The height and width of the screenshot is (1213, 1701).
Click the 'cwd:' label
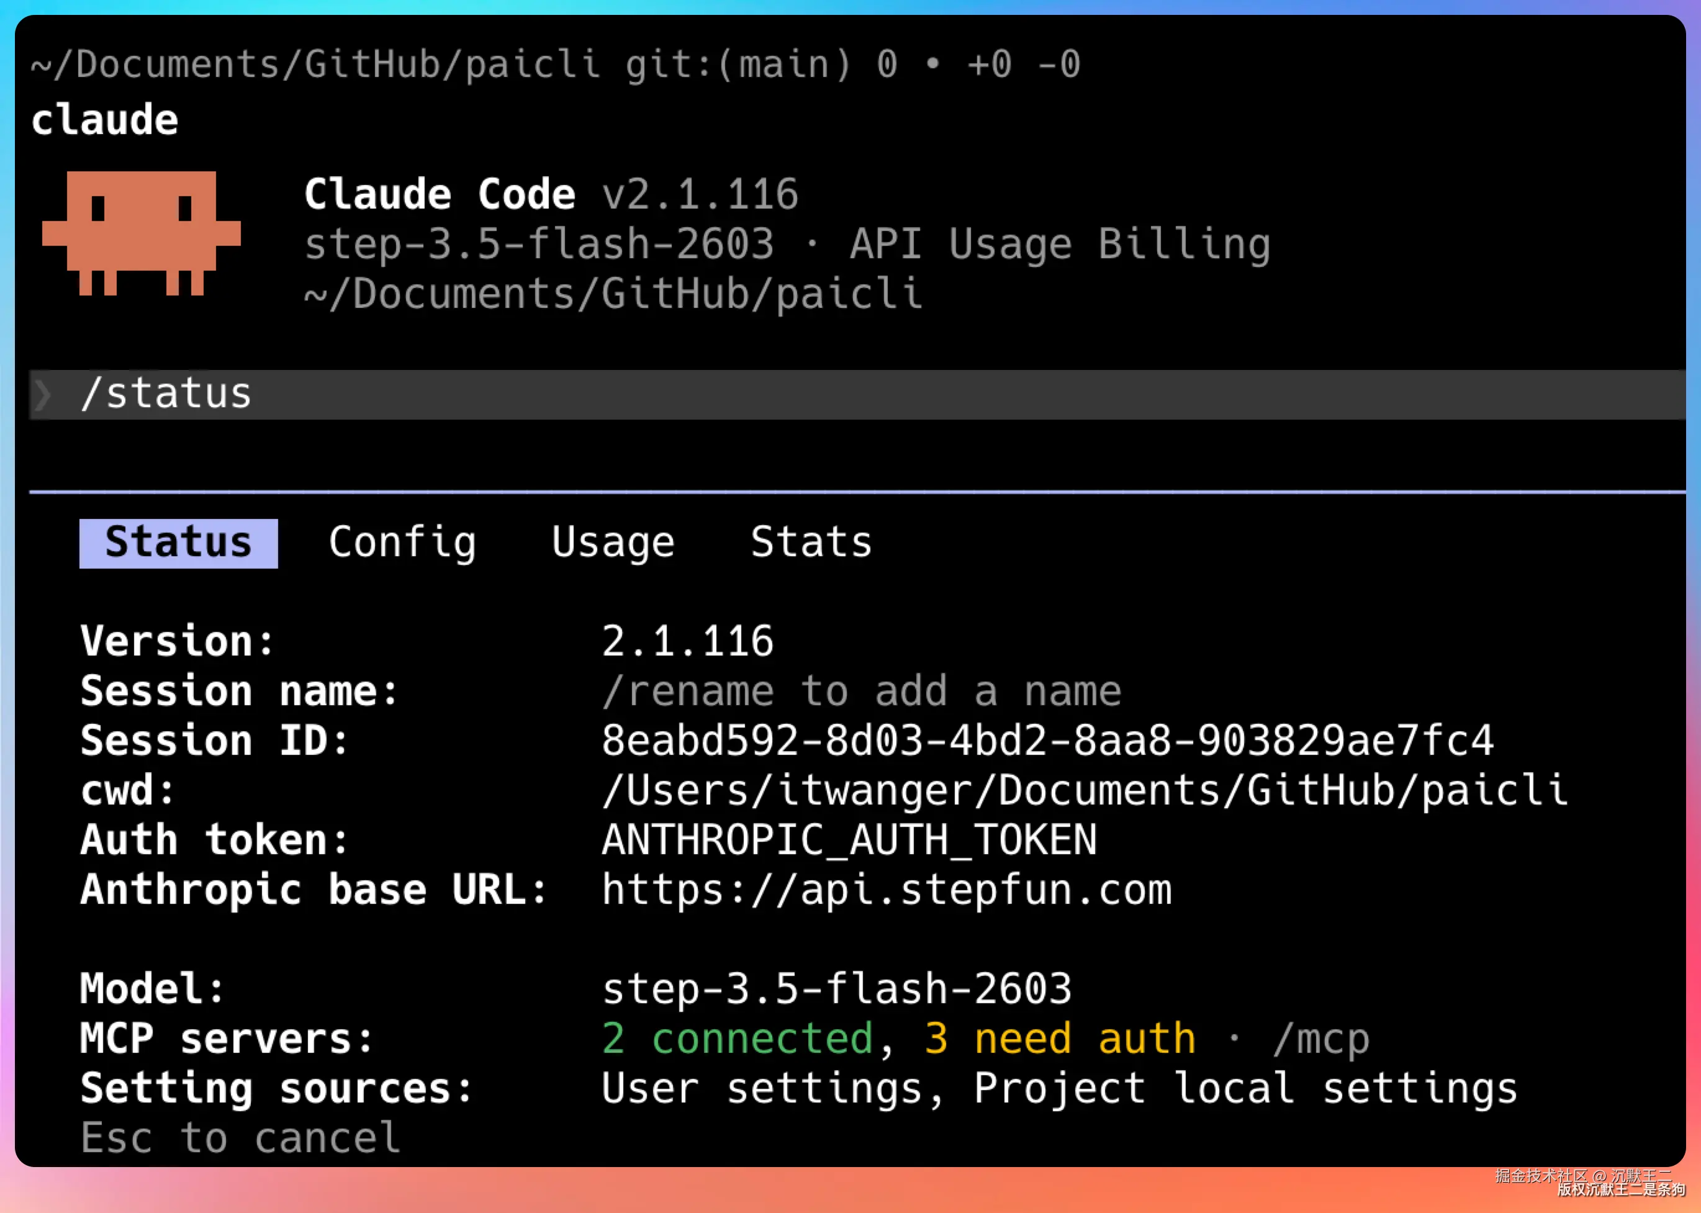tap(128, 791)
